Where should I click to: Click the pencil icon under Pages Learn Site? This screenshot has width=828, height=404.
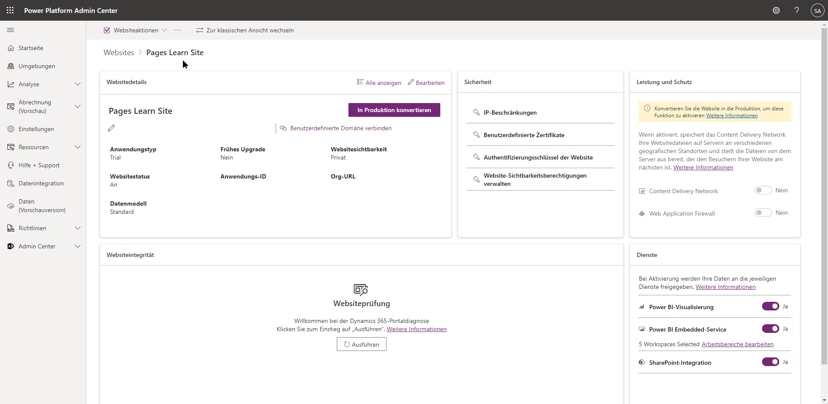[111, 128]
